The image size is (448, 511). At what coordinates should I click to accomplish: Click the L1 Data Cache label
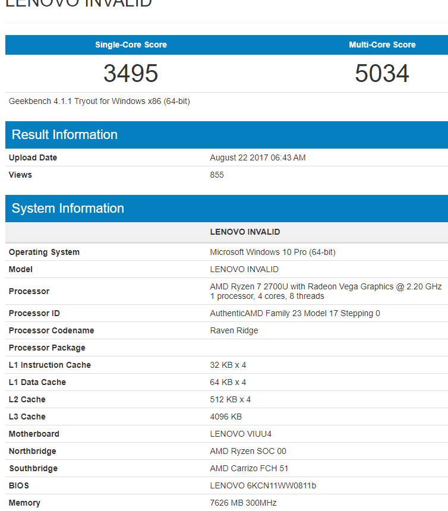click(37, 382)
